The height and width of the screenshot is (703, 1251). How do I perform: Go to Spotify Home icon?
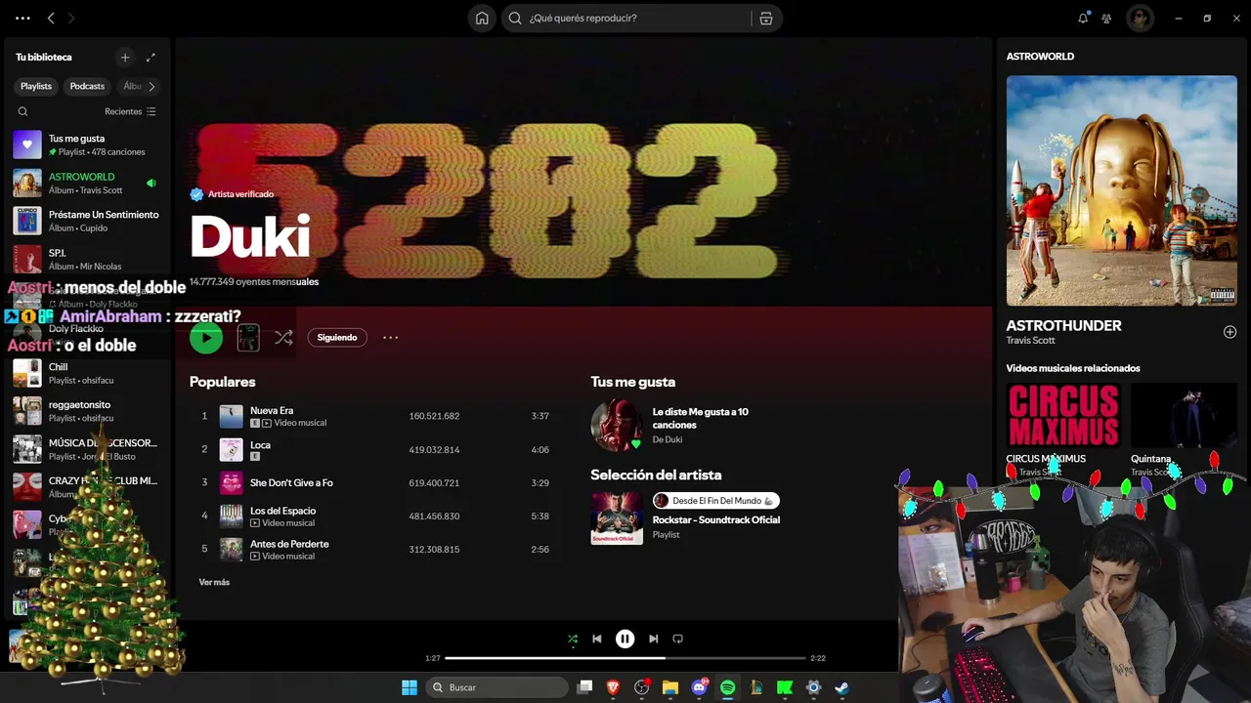[482, 18]
